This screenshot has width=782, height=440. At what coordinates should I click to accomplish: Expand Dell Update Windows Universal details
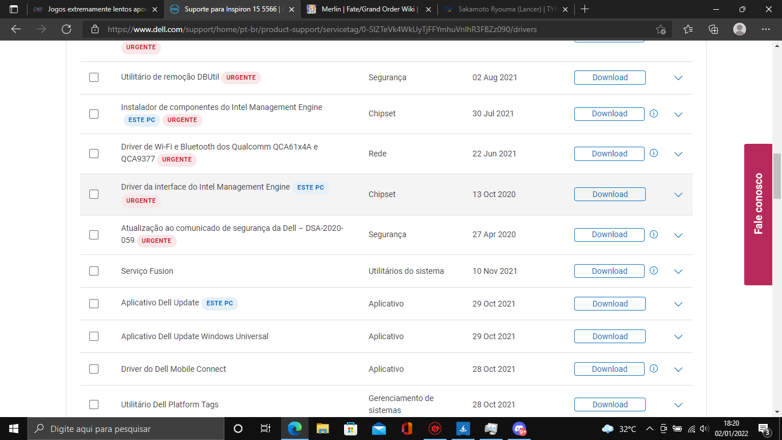pyautogui.click(x=678, y=337)
